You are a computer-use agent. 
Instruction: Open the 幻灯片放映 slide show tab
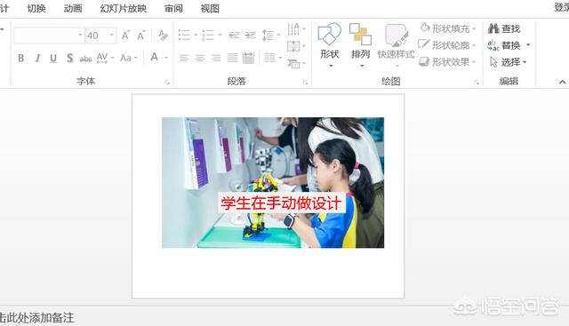click(123, 8)
